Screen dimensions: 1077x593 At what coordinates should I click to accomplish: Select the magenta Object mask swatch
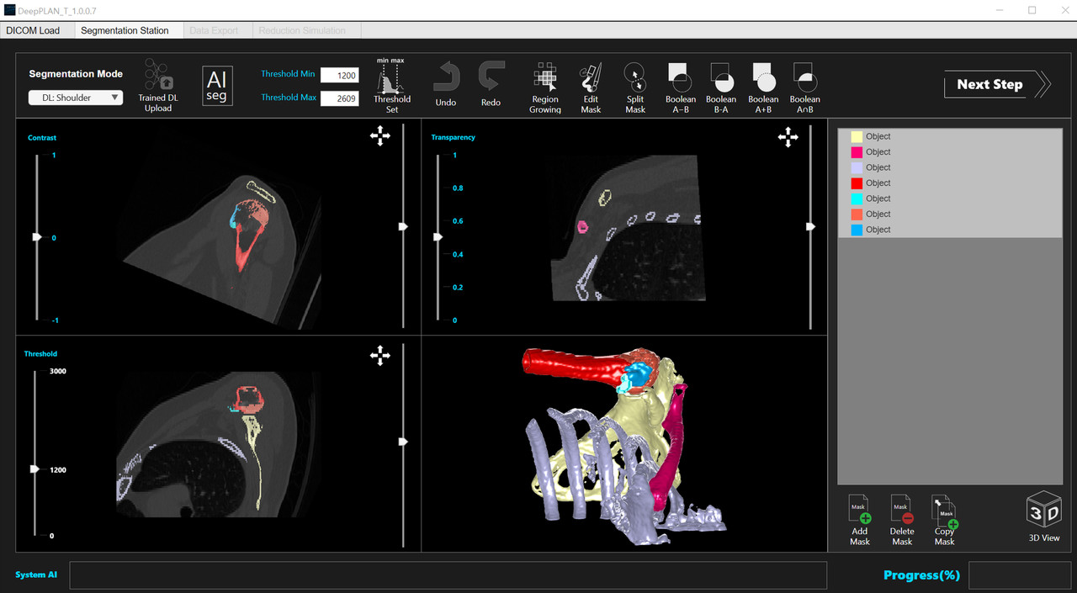(x=857, y=152)
